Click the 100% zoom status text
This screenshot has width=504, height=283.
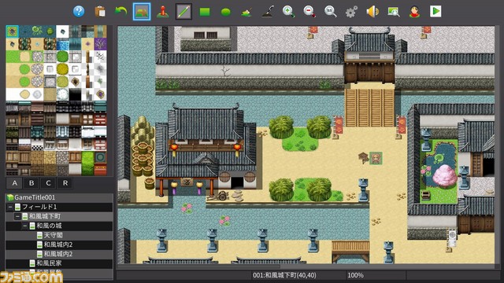coord(355,275)
